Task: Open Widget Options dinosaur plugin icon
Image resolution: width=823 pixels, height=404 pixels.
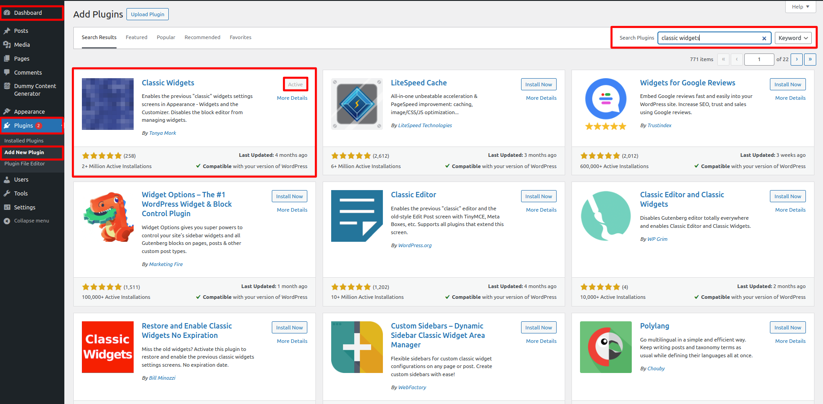Action: [108, 216]
